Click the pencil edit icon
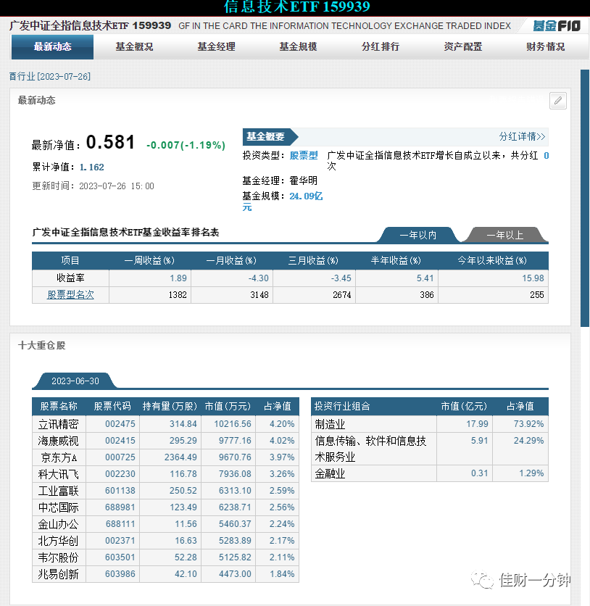590x606 pixels. (558, 101)
